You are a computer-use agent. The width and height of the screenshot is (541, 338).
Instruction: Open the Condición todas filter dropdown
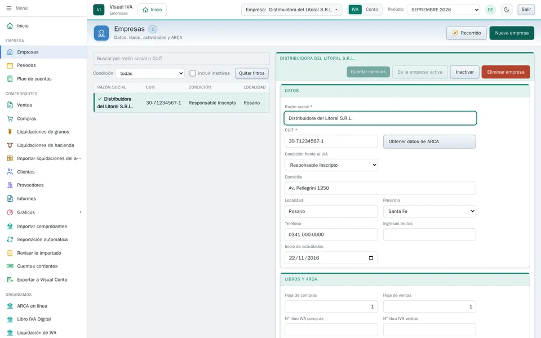click(150, 73)
